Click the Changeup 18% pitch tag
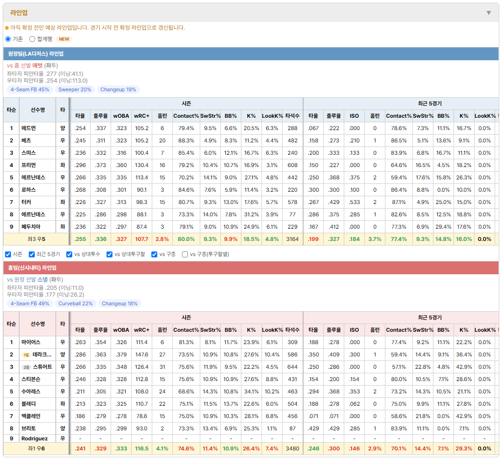The image size is (502, 460). (120, 303)
